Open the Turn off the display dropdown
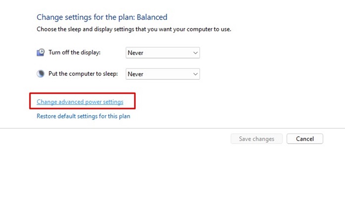 point(162,53)
